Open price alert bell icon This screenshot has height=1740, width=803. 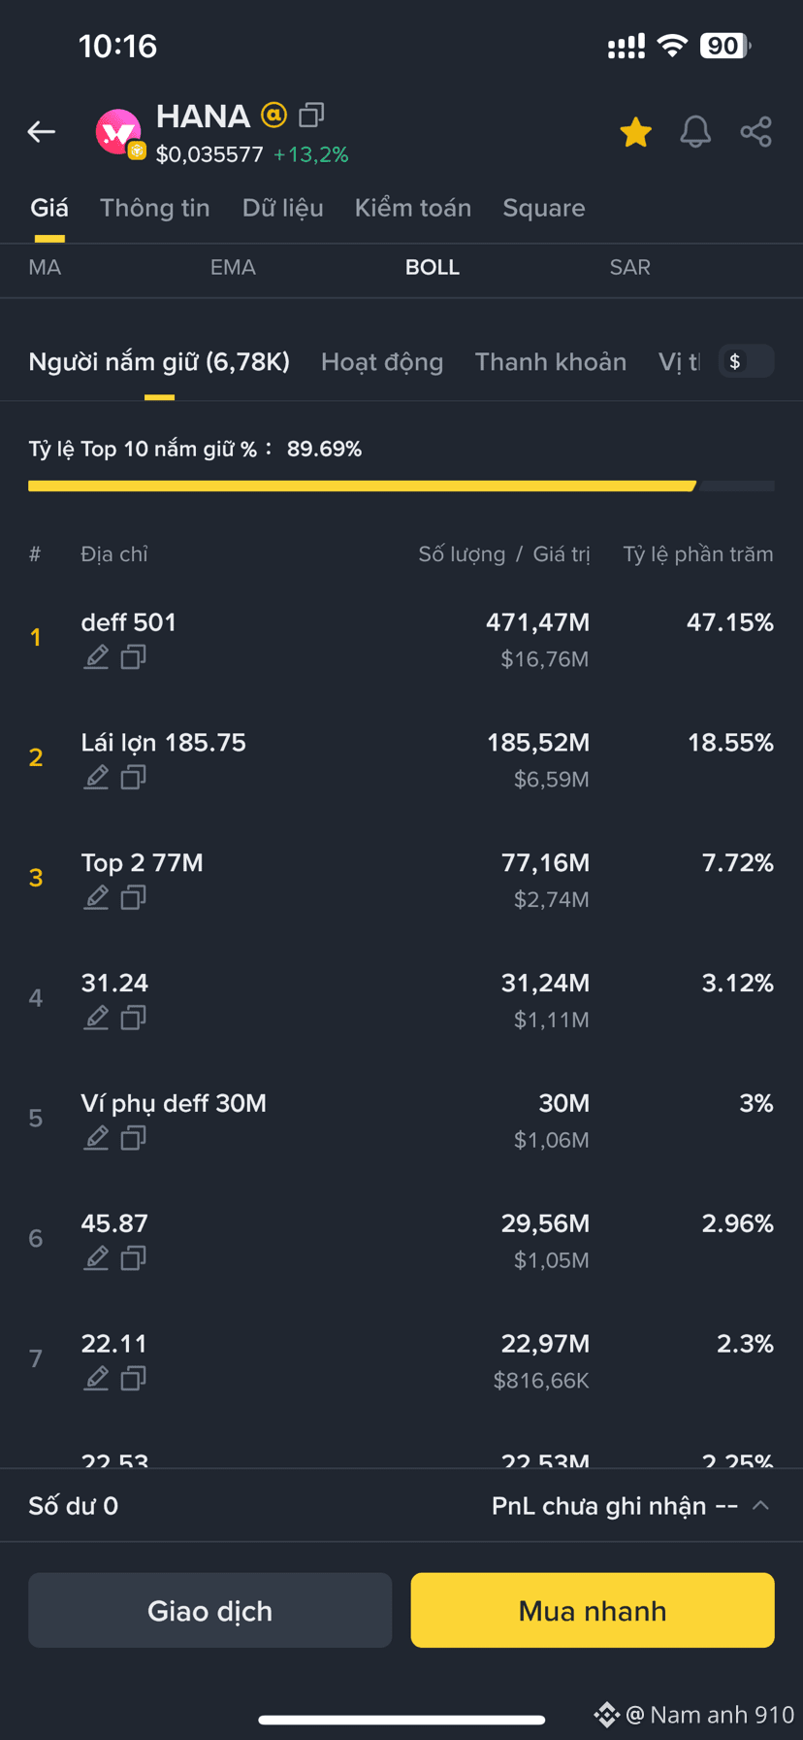coord(695,131)
